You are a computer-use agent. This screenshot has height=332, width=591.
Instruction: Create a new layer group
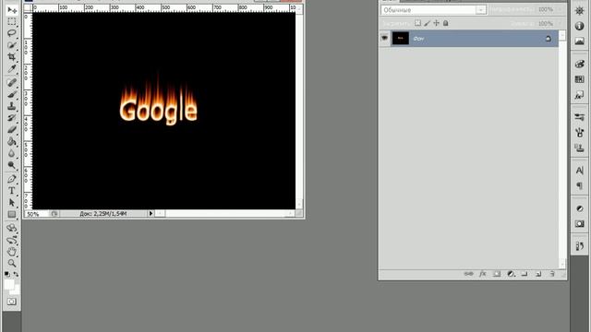click(525, 274)
